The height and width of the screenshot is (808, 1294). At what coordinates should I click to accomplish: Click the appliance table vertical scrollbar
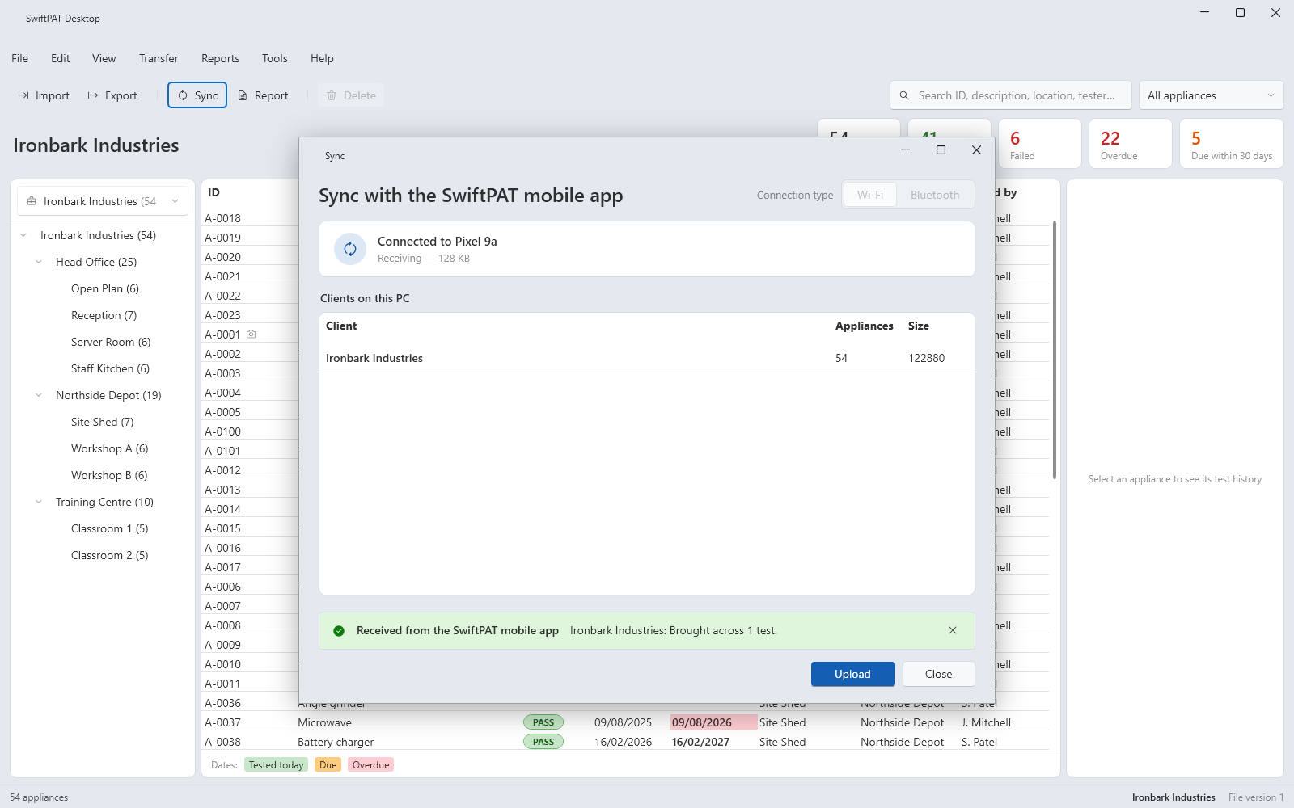click(x=1055, y=349)
